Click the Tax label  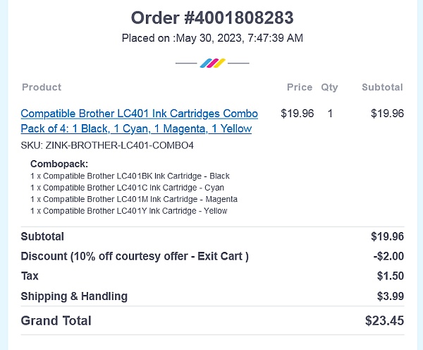(30, 276)
